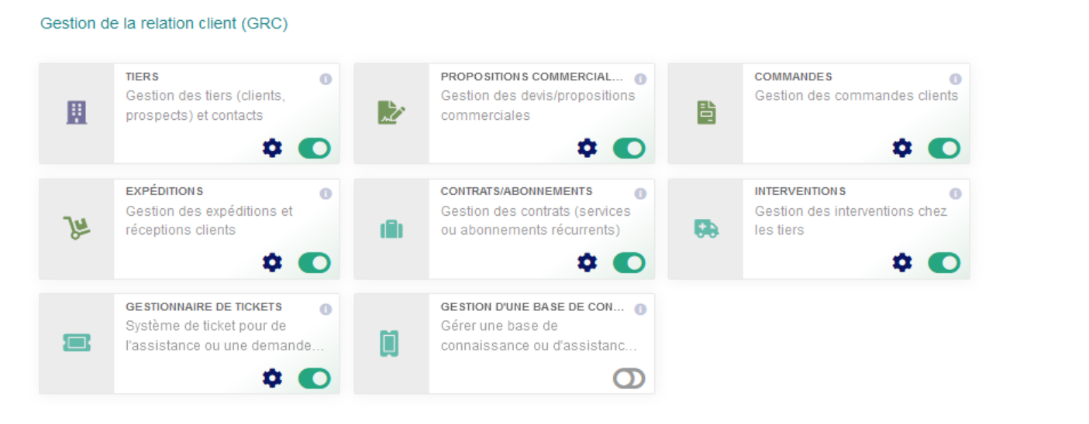Show info icon for Tiers module

point(326,79)
